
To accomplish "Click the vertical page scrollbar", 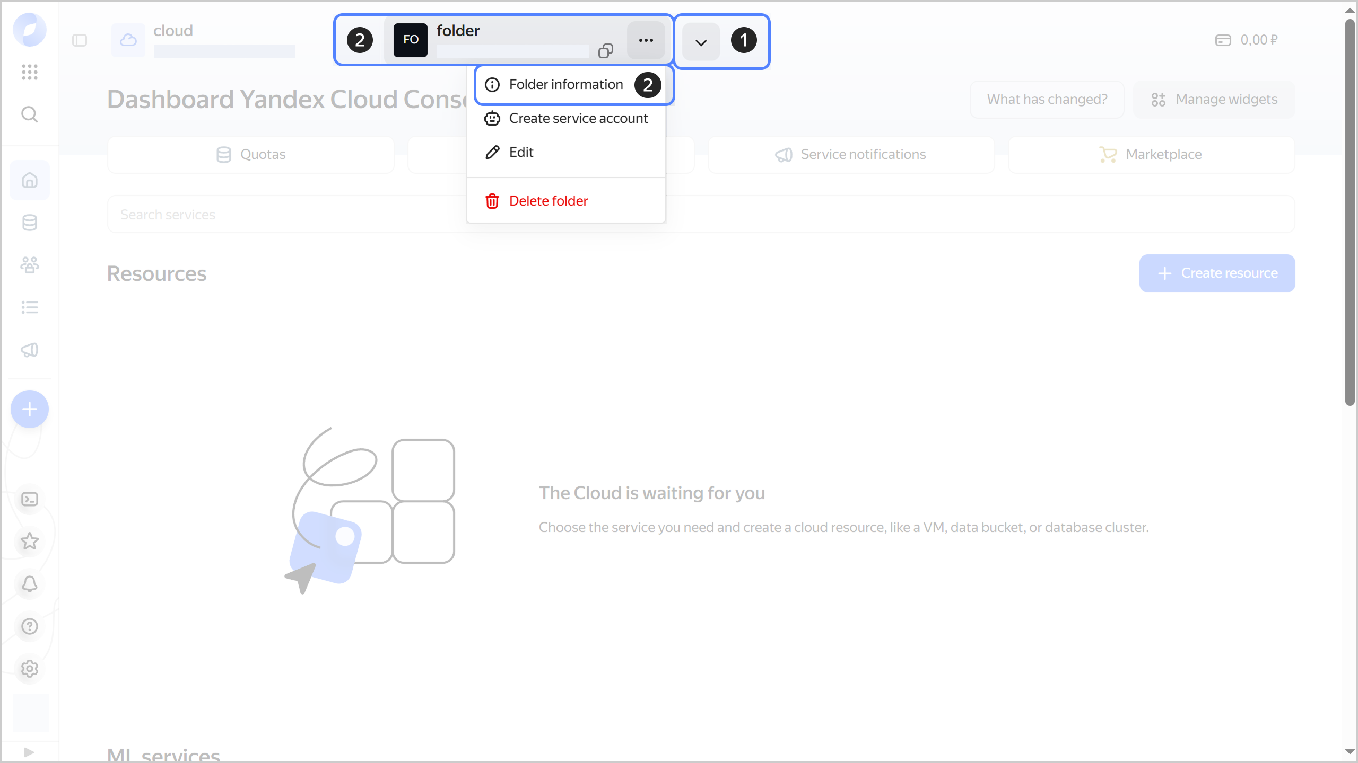I will [x=1350, y=212].
